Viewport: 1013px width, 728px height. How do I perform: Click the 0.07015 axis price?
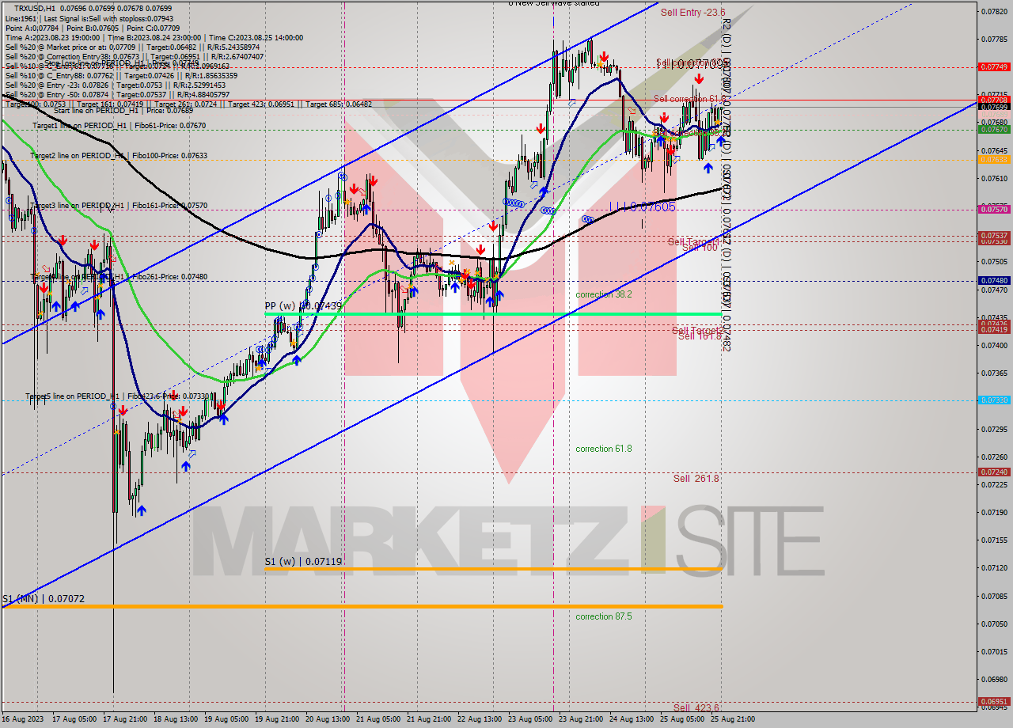994,651
